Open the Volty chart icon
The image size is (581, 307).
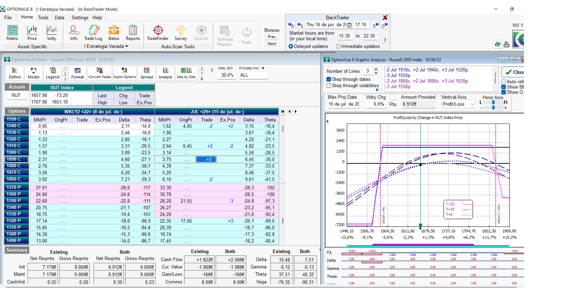pyautogui.click(x=52, y=33)
